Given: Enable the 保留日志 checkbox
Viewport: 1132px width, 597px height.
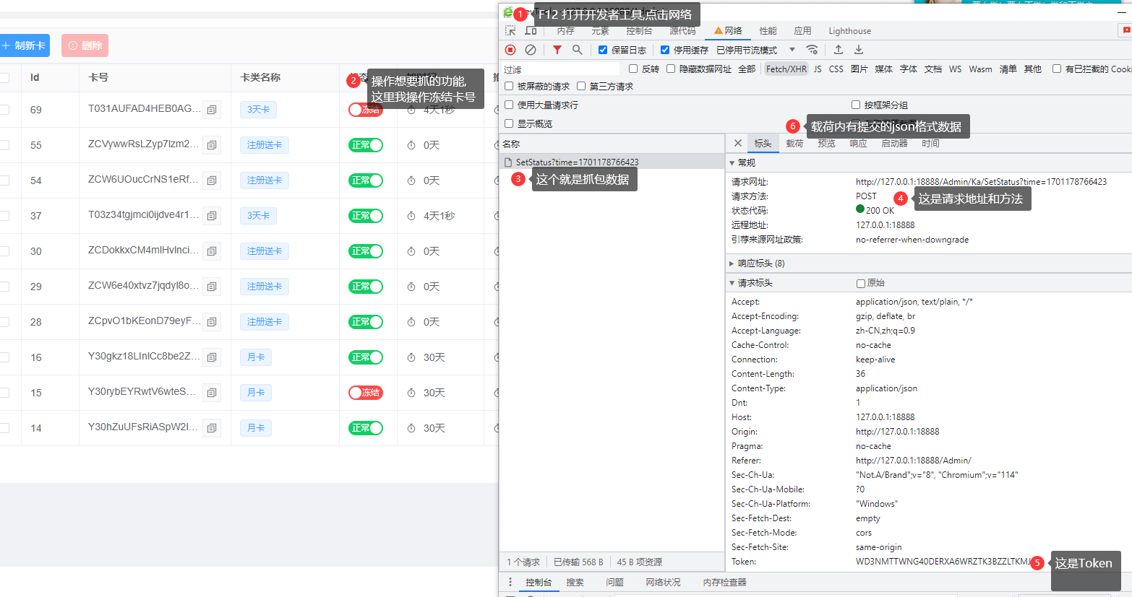Looking at the screenshot, I should tap(603, 50).
